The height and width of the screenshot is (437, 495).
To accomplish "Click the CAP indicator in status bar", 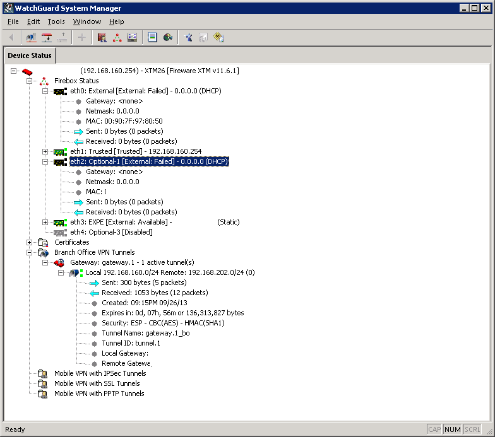I will coord(434,429).
